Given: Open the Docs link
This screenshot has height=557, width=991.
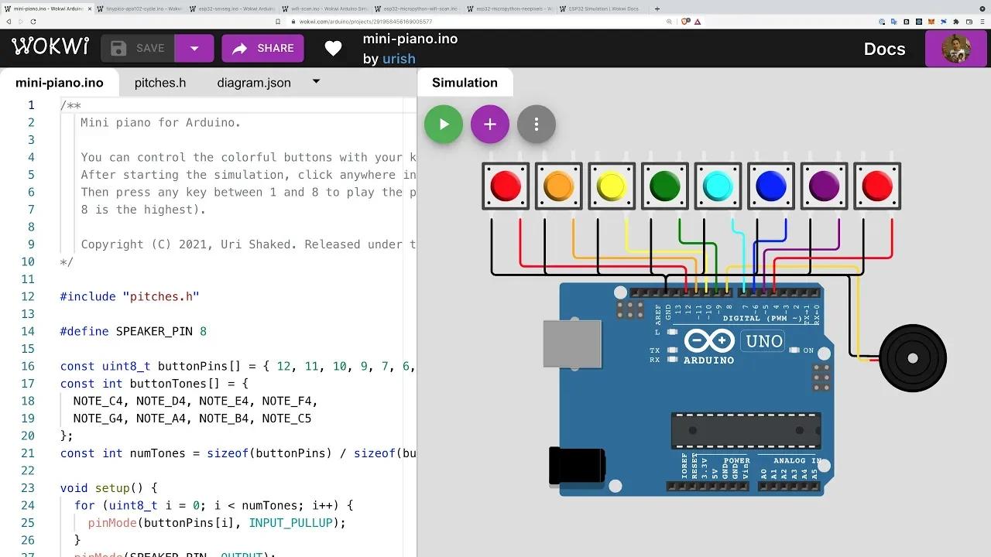Looking at the screenshot, I should pyautogui.click(x=884, y=48).
